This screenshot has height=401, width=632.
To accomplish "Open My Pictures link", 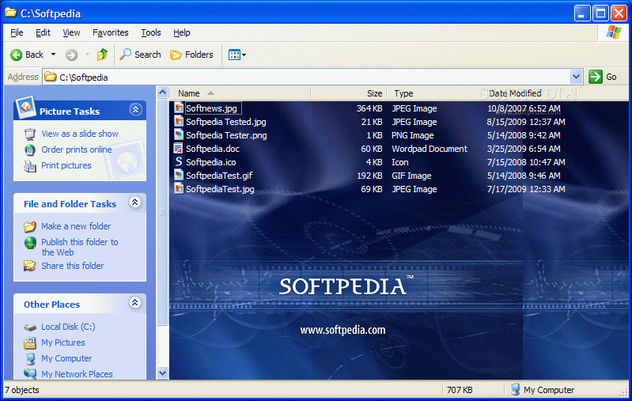I will (62, 342).
